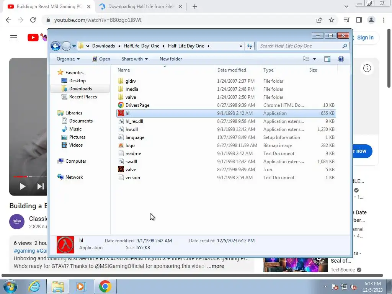
Task: Open the Share with menu
Action: pos(134,59)
